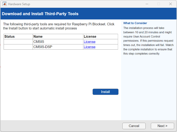Image resolution: width=177 pixels, height=132 pixels.
Task: Click the Download and Install Third-Party Tools banner
Action: pos(40,14)
